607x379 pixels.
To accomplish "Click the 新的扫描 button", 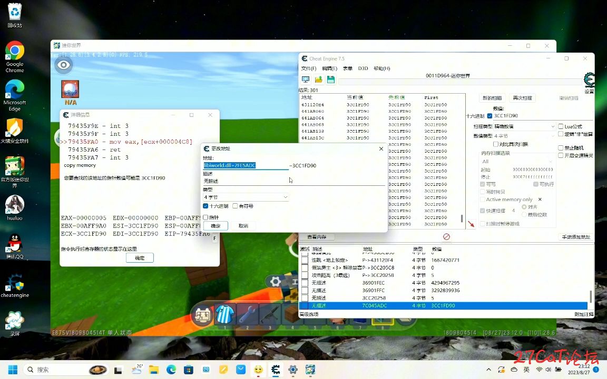I will [x=492, y=98].
